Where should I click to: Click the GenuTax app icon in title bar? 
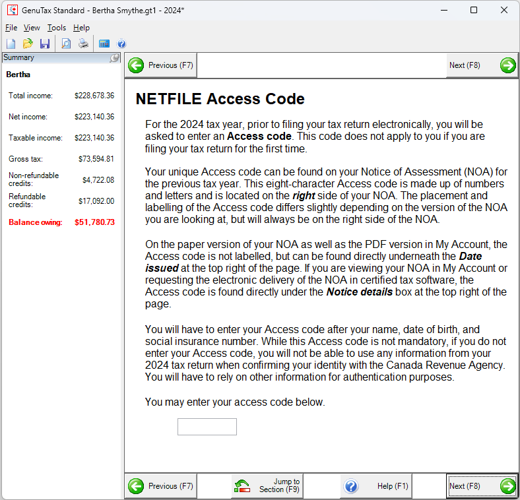13,10
